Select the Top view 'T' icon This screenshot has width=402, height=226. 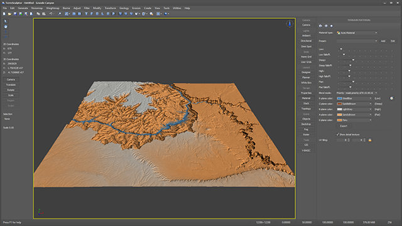(86, 14)
